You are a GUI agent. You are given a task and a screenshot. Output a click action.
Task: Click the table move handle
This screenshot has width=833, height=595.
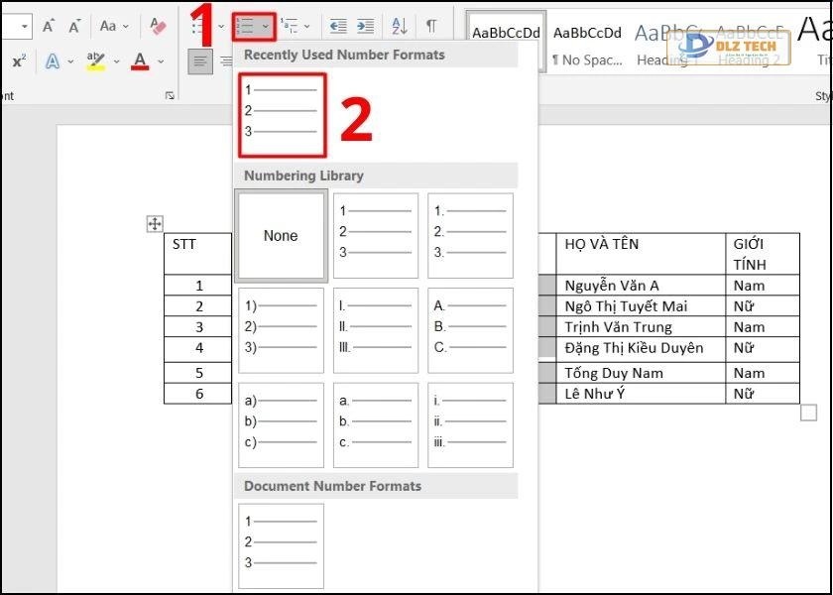[155, 224]
